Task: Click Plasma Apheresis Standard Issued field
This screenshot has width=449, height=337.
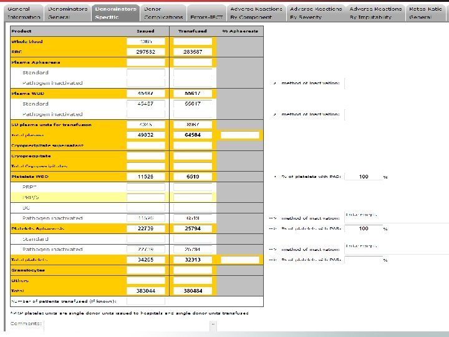Action: tap(146, 72)
